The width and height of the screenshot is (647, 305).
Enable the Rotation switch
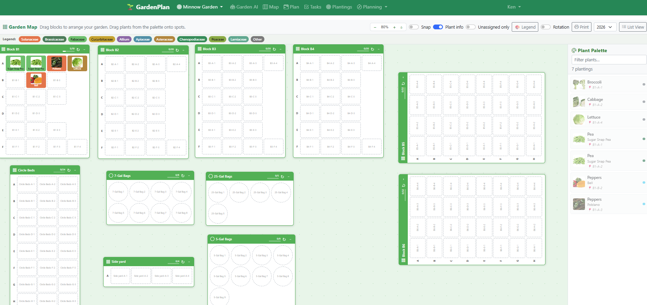(545, 27)
